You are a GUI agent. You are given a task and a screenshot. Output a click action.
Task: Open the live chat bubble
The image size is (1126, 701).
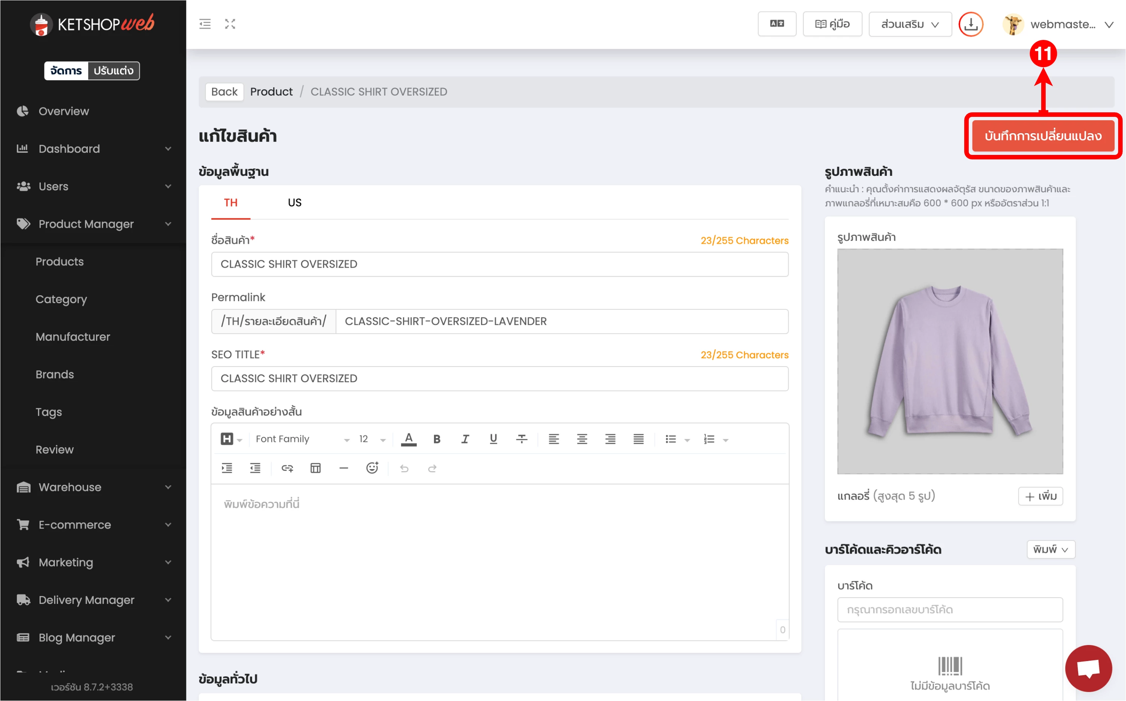pyautogui.click(x=1088, y=669)
